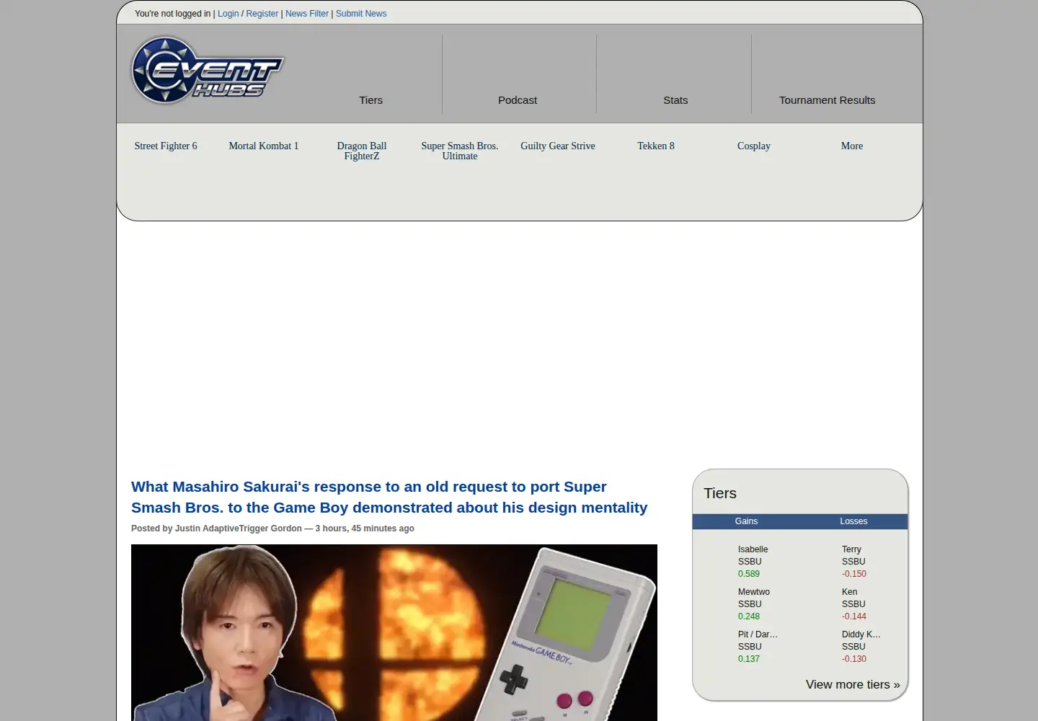This screenshot has height=721, width=1038.
Task: Select Terry in the Losses list
Action: [x=851, y=549]
